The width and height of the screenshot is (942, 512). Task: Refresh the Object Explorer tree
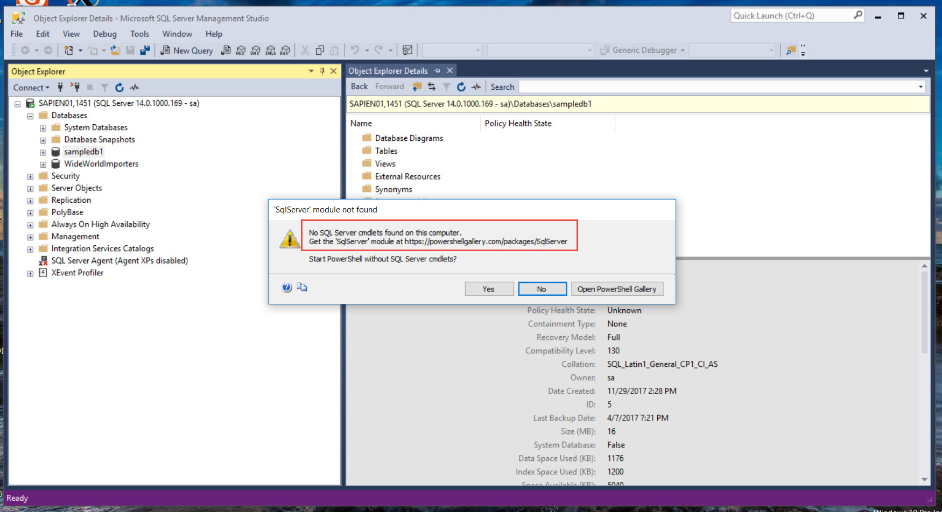[x=119, y=87]
